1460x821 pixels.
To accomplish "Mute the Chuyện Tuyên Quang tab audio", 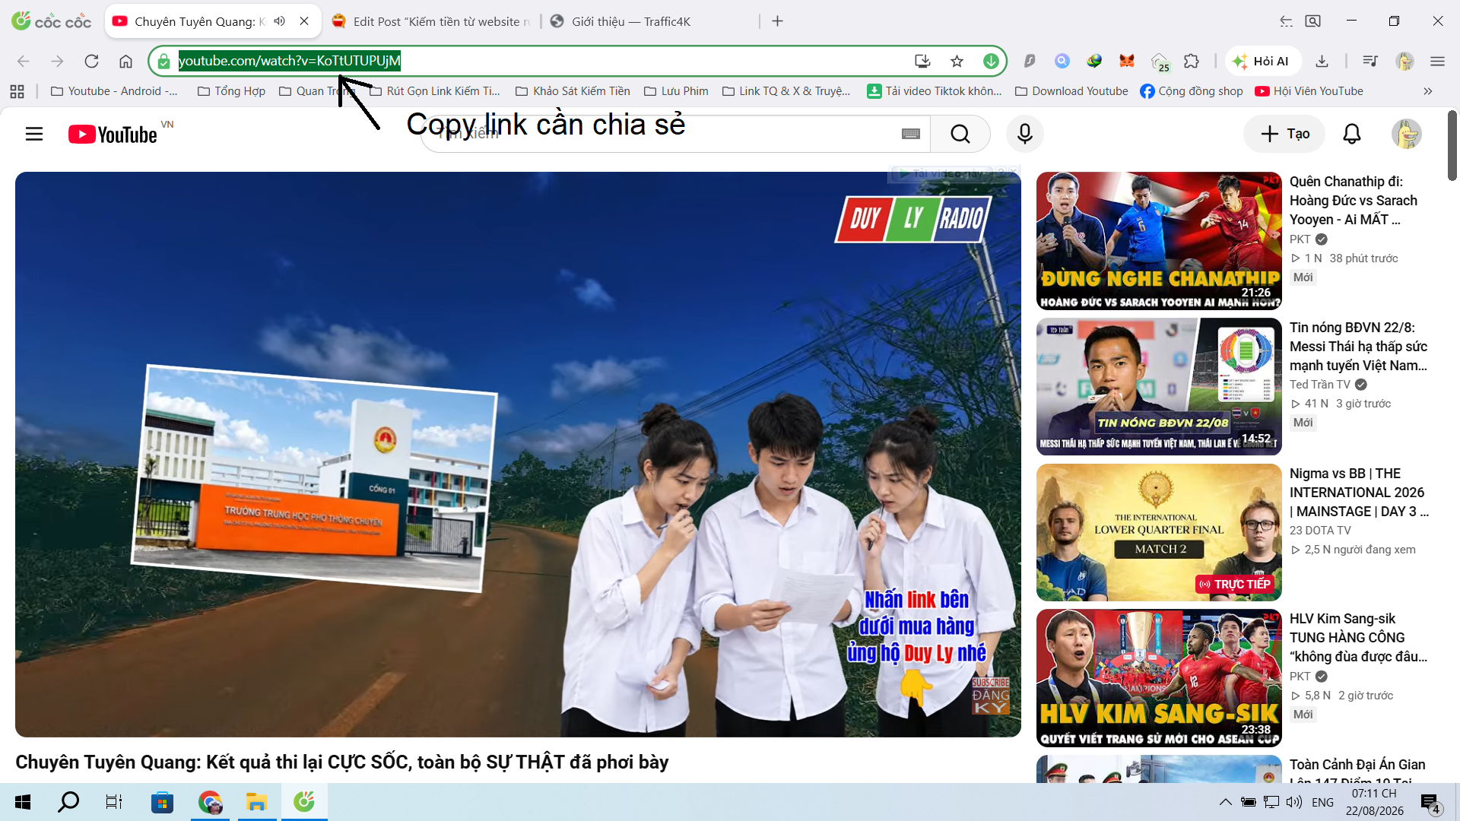I will tap(280, 21).
